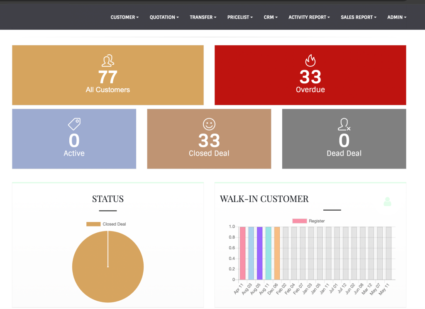The height and width of the screenshot is (309, 425).
Task: Click the flame icon on Overdue card
Action: [310, 61]
